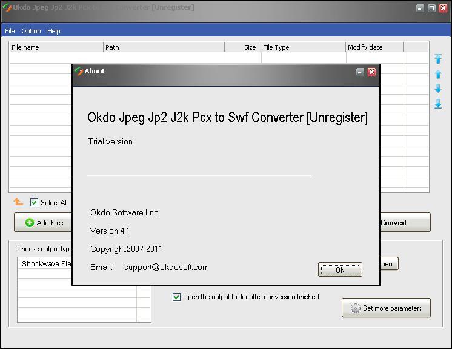Sort by Modify date column header
Viewport: 452px width, 349px height.
click(374, 47)
